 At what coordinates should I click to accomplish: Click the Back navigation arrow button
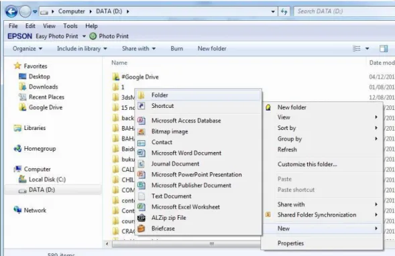pos(11,11)
